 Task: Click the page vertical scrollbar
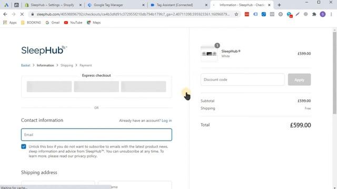point(335,73)
